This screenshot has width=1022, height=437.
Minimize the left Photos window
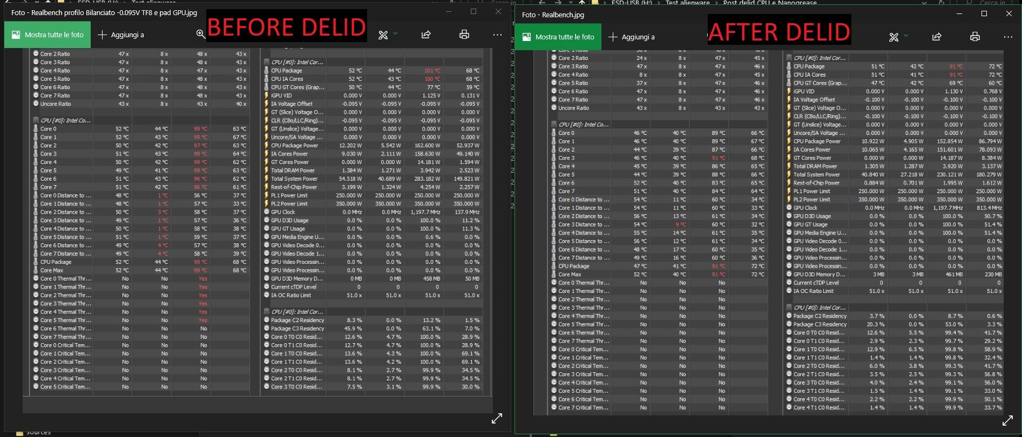click(449, 11)
